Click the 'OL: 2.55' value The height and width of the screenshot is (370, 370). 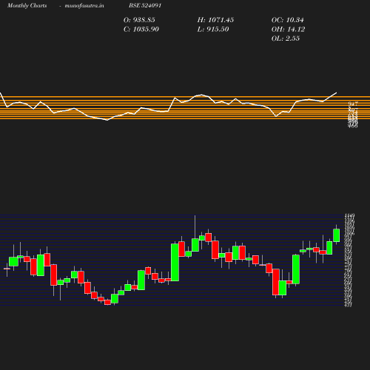286,38
